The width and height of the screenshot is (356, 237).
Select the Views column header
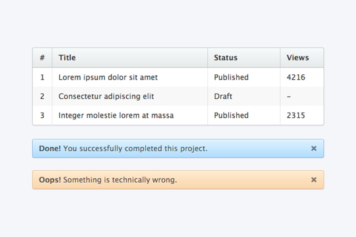tap(298, 57)
